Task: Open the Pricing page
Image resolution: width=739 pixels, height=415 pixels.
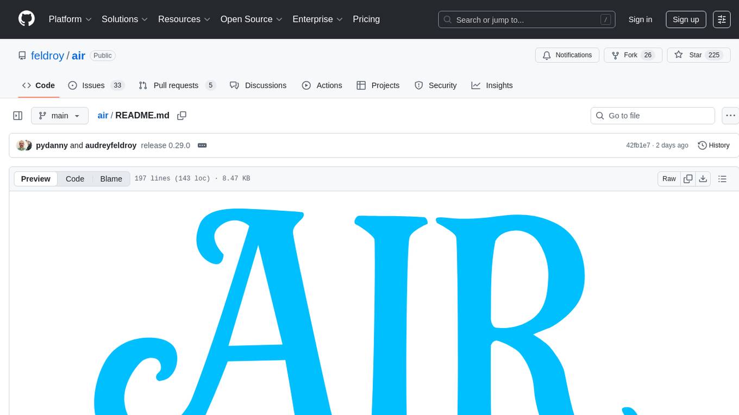Action: (x=366, y=19)
